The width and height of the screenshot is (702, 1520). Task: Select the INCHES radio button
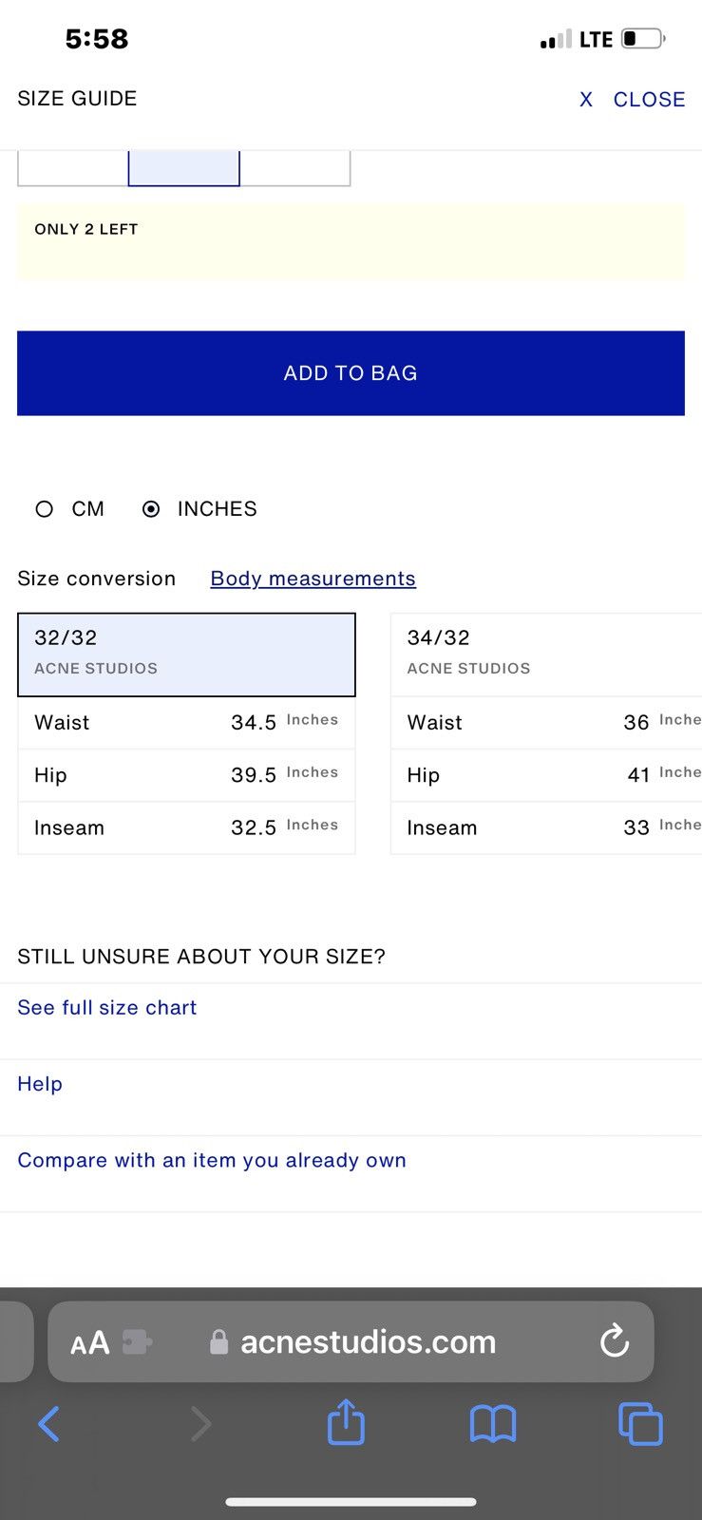tap(150, 509)
